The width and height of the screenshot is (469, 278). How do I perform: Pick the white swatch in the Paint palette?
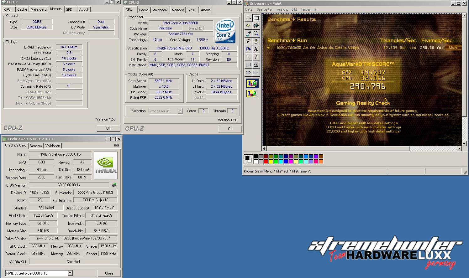tap(256, 162)
